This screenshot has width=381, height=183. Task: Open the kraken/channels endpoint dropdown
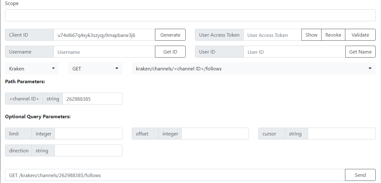pos(253,69)
